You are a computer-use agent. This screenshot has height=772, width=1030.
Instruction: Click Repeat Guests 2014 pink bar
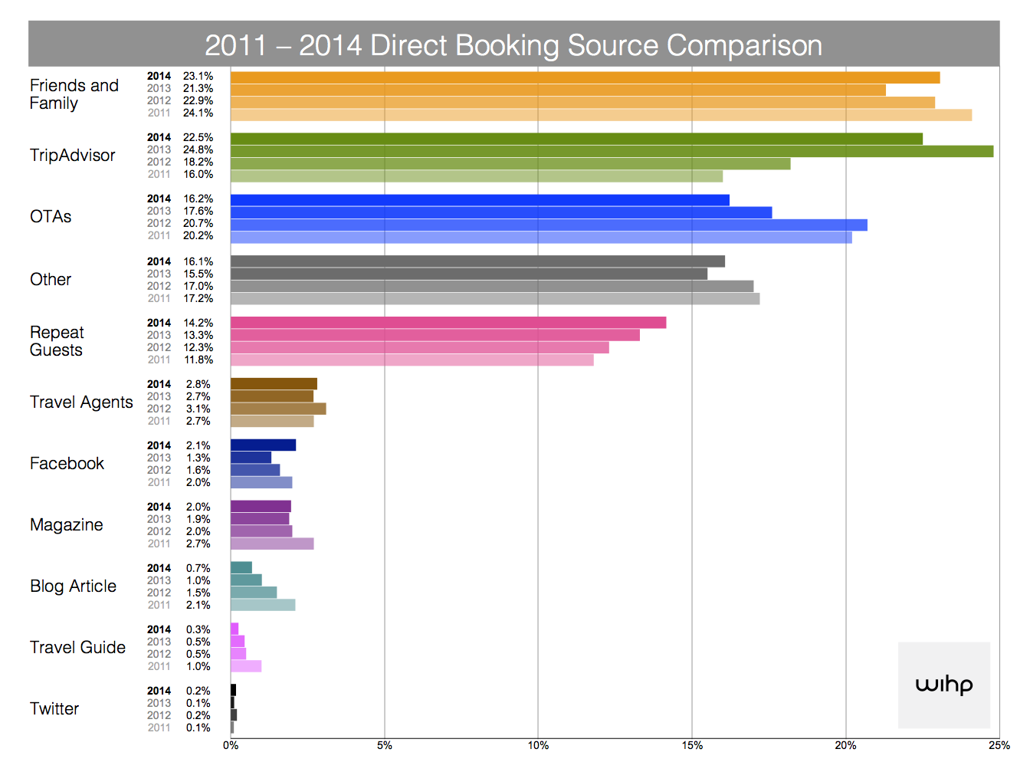448,323
